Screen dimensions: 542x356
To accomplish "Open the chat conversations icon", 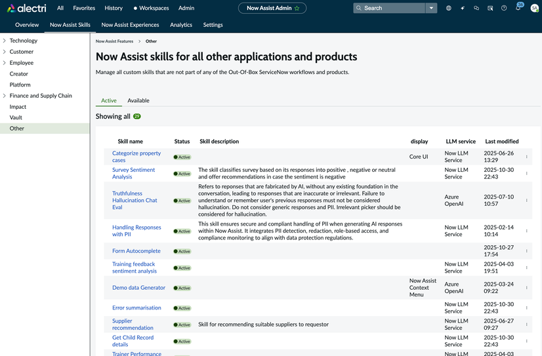I will click(476, 9).
